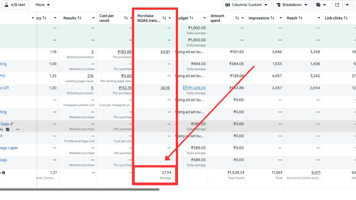Open the charts icon in hovered row
356x200 pixels.
pos(8,129)
